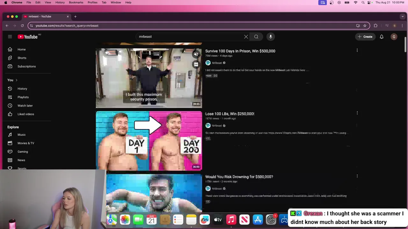Image resolution: width=408 pixels, height=229 pixels.
Task: Click the YouTube page vertical scrollbar
Action: [405, 44]
